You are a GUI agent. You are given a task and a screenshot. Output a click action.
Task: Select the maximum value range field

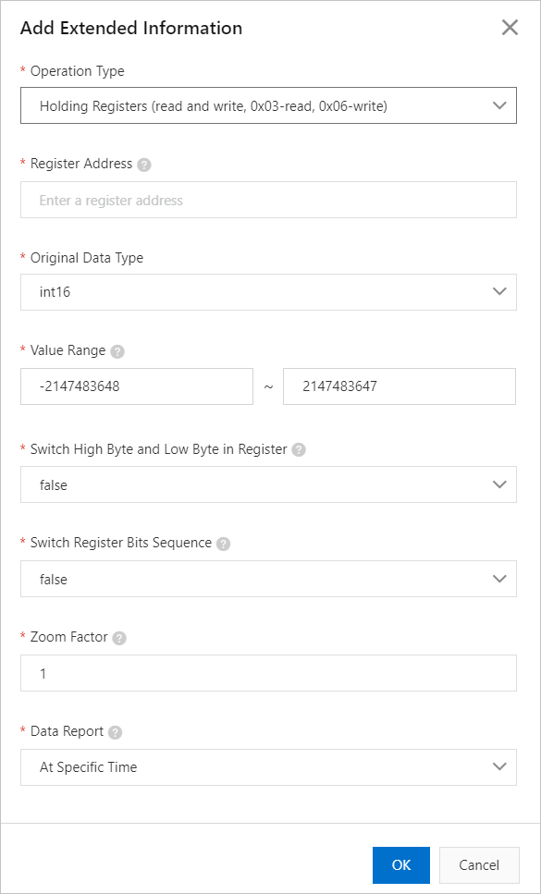point(399,386)
